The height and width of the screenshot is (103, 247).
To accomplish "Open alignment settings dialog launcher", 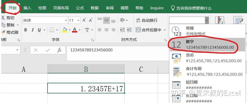I will coord(165,40).
